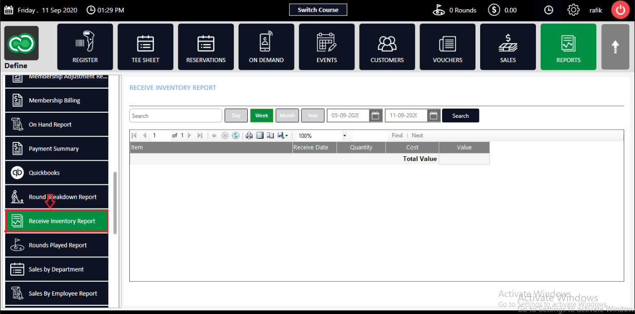Select the Day range toggle

[236, 115]
